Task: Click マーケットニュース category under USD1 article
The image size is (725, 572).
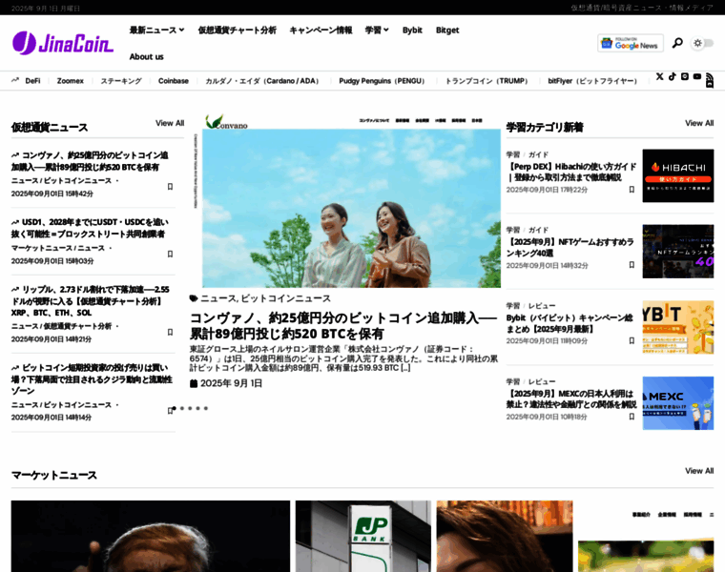Action: 42,248
